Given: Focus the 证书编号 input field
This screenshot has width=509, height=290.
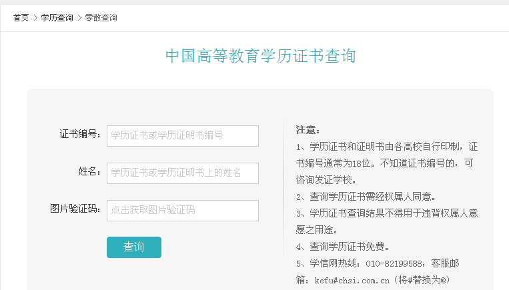Looking at the screenshot, I should [x=183, y=136].
